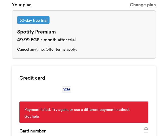Open the Change plan link

pos(143,5)
